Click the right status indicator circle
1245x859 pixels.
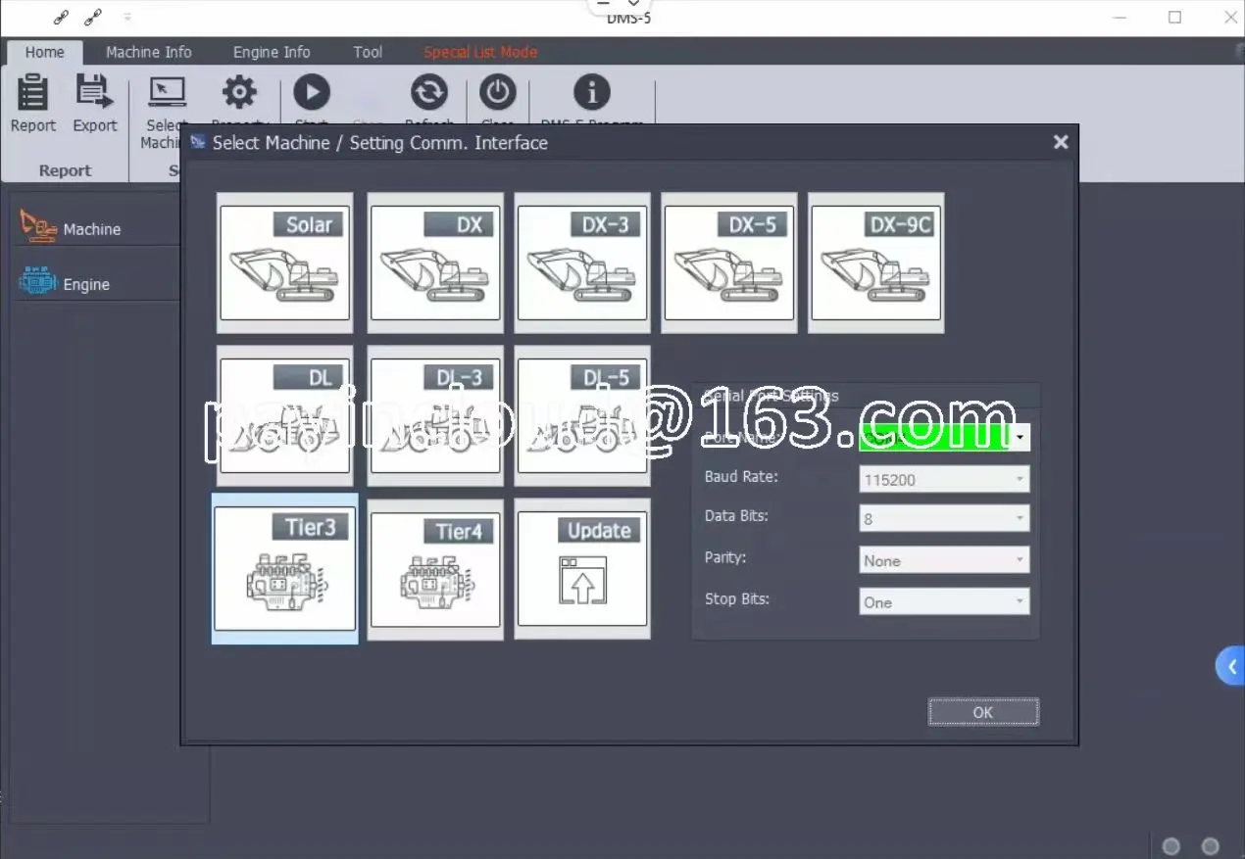point(1211,846)
